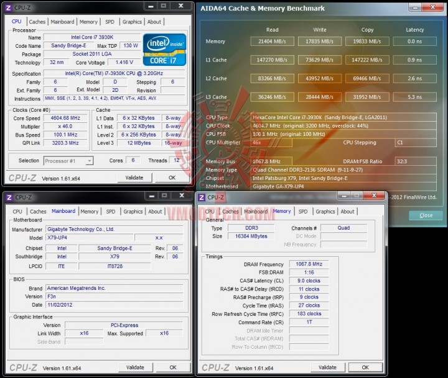Click OK in Mainboard CPU-Z window
Screen dimensions: 448x378
pos(173,367)
